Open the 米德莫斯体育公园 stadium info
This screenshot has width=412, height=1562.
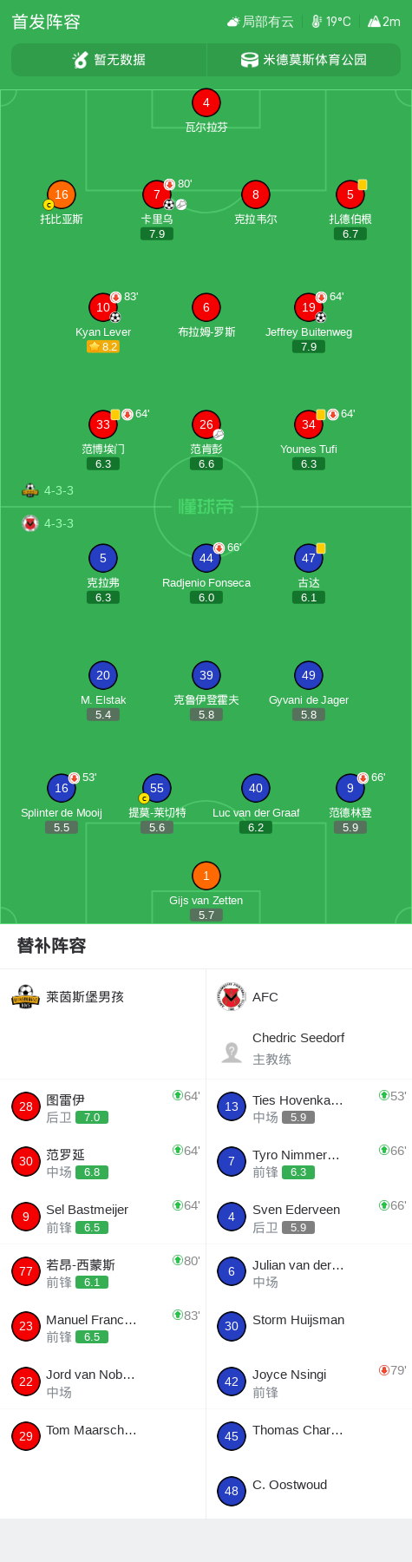304,60
